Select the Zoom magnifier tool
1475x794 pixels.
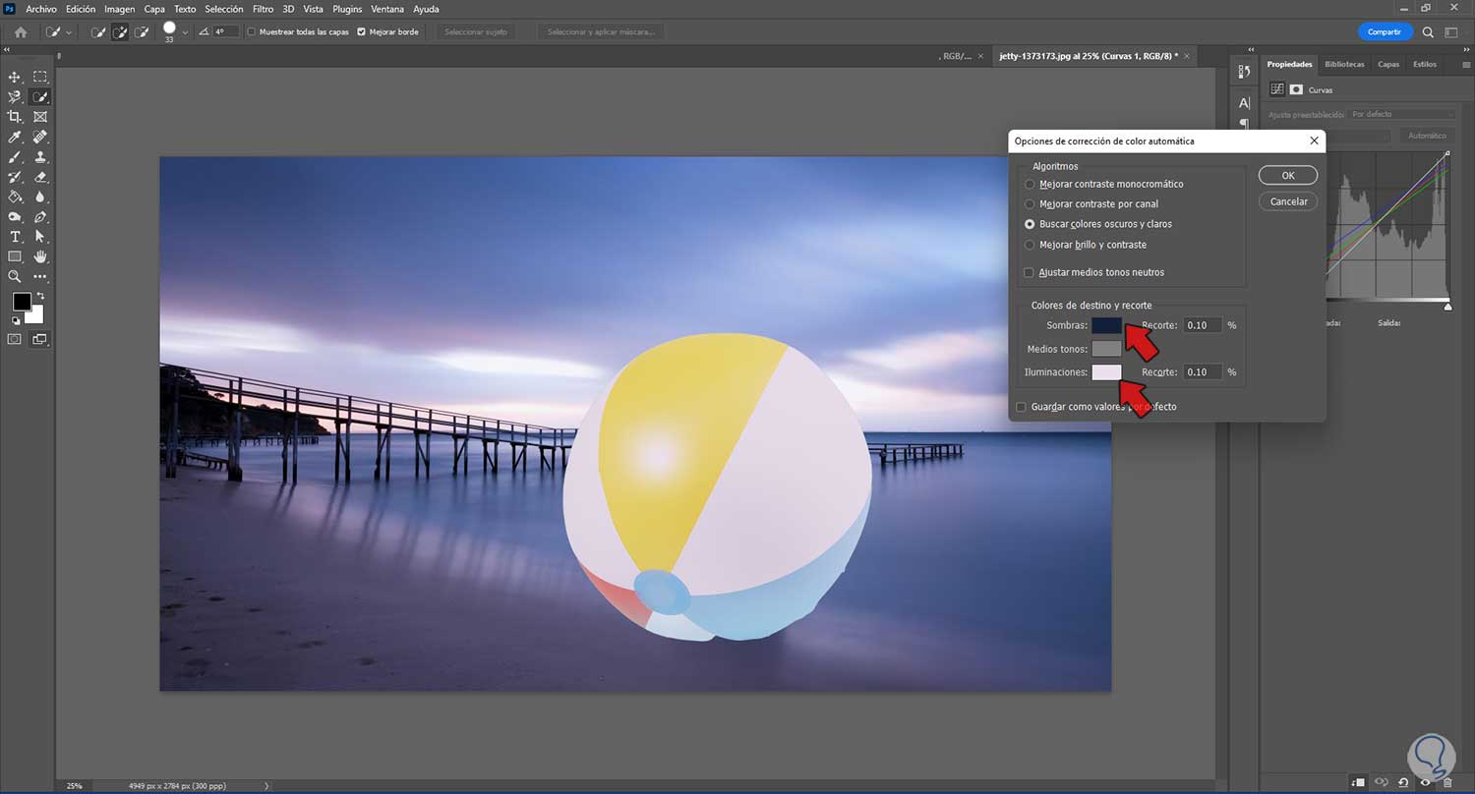[15, 277]
